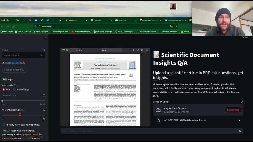Bookmark this page with star icon
This screenshot has height=142, width=253.
pos(176,27)
